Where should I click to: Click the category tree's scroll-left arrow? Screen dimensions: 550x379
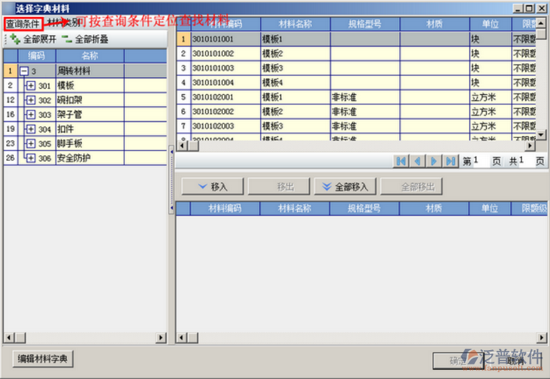coord(9,338)
